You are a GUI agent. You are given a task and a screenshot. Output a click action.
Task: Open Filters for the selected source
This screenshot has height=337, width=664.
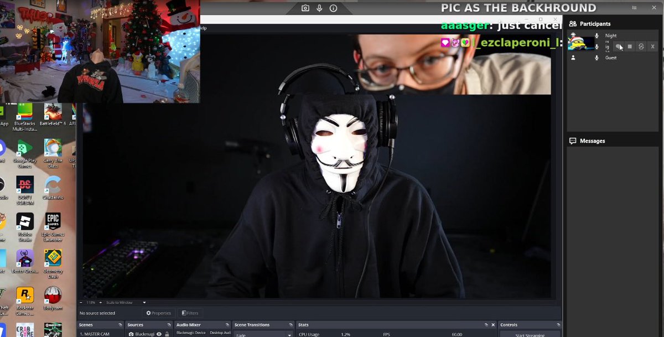pos(190,313)
